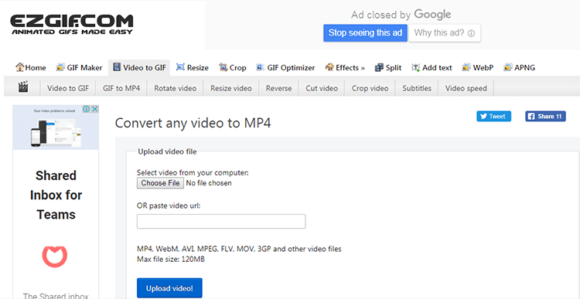The image size is (580, 299).
Task: Click the Shared Inbox for Teams ad headline
Action: point(56,195)
